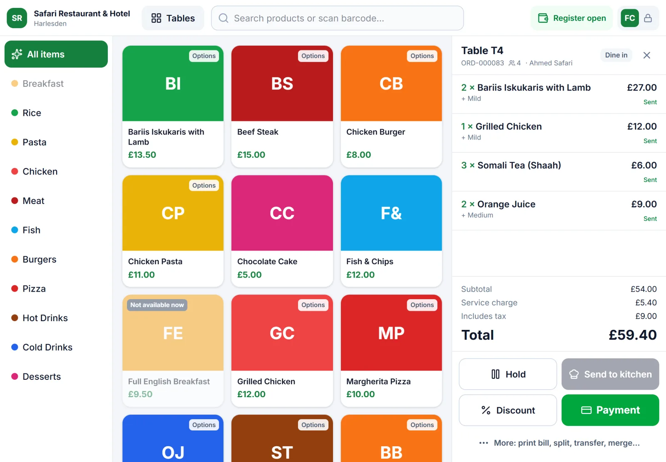Click Send to kitchen button
Image resolution: width=666 pixels, height=462 pixels.
[610, 374]
